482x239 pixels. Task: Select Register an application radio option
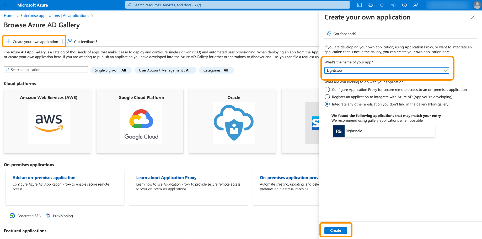(x=327, y=97)
